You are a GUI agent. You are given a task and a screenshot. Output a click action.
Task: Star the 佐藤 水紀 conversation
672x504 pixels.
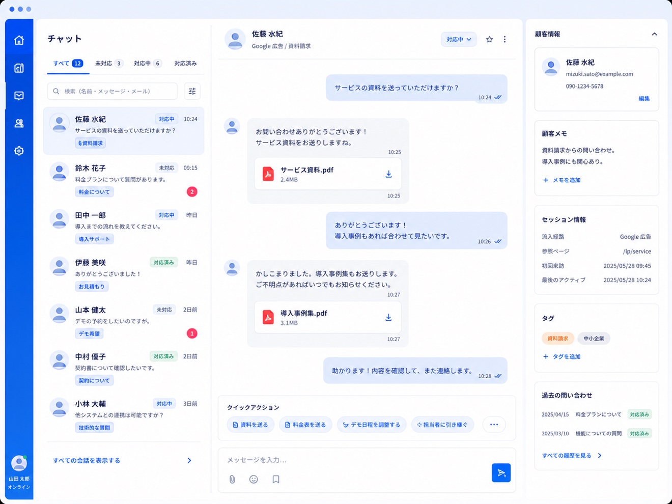pos(489,39)
